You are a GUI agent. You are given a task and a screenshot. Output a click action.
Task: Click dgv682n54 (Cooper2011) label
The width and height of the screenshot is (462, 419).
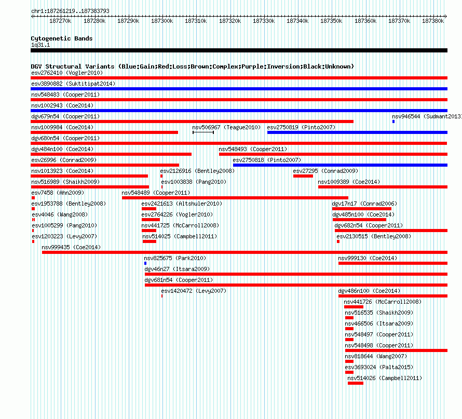369,225
